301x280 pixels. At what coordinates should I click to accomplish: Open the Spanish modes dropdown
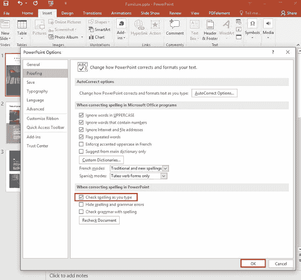click(163, 176)
